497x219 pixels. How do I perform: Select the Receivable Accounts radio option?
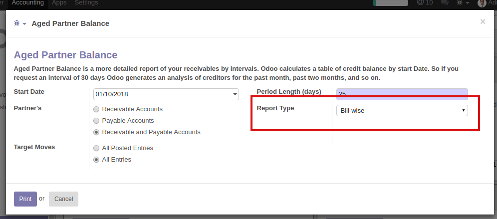(x=96, y=109)
